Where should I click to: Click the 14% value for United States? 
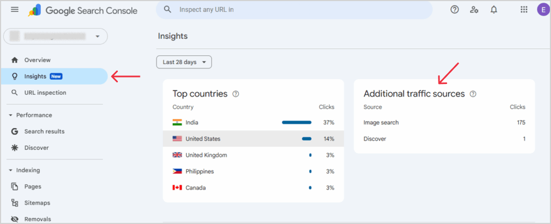pyautogui.click(x=329, y=139)
